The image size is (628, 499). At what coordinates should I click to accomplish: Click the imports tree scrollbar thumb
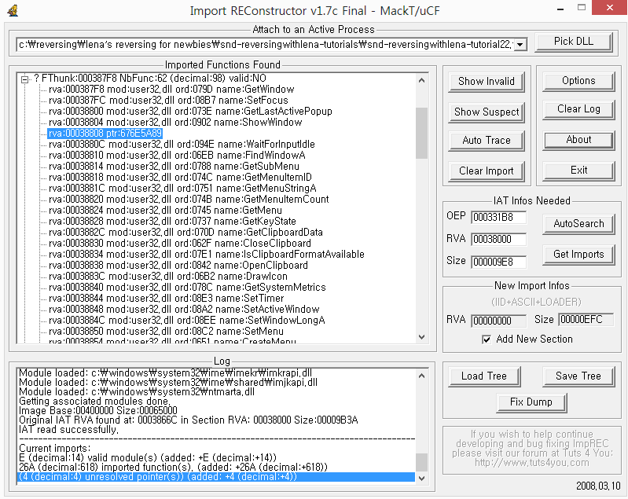tap(421, 133)
